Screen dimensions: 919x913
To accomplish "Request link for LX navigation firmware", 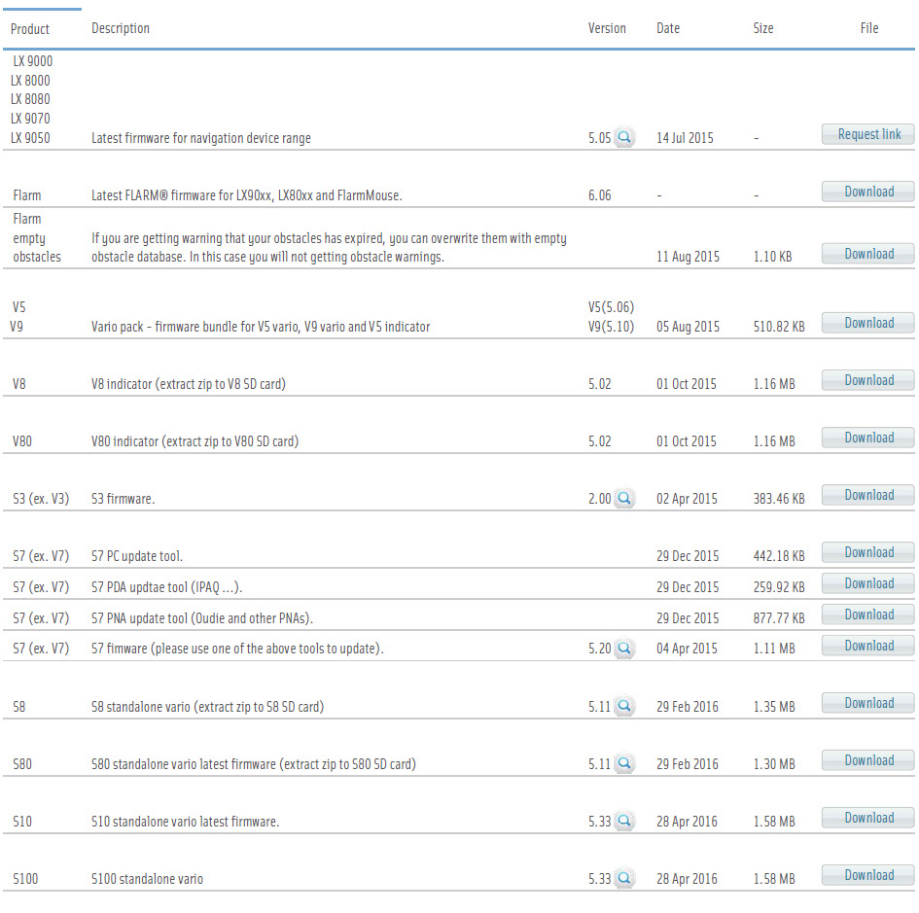I will click(868, 134).
